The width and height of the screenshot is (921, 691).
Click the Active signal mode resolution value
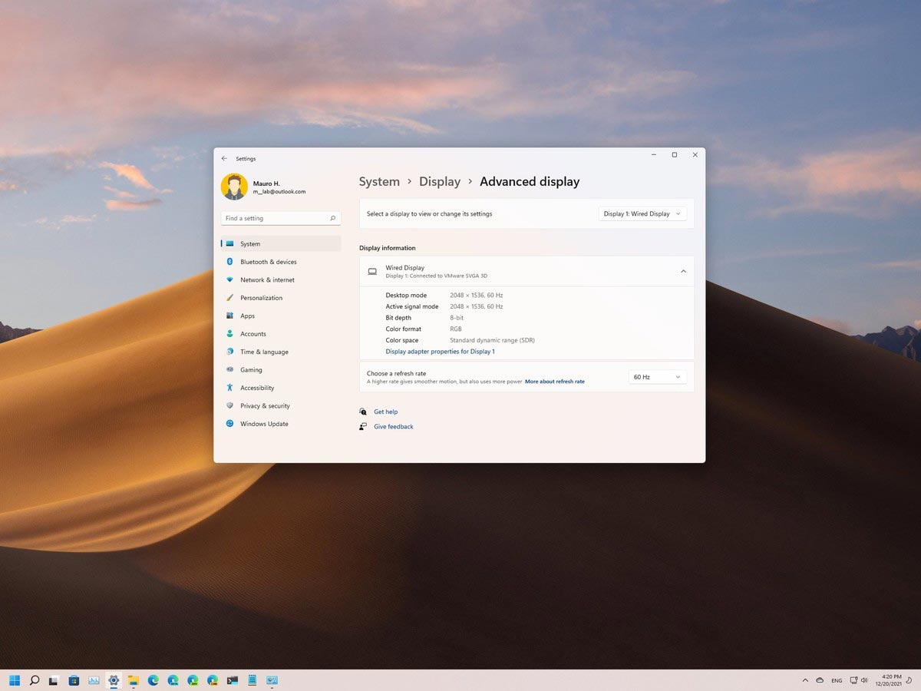pyautogui.click(x=477, y=306)
